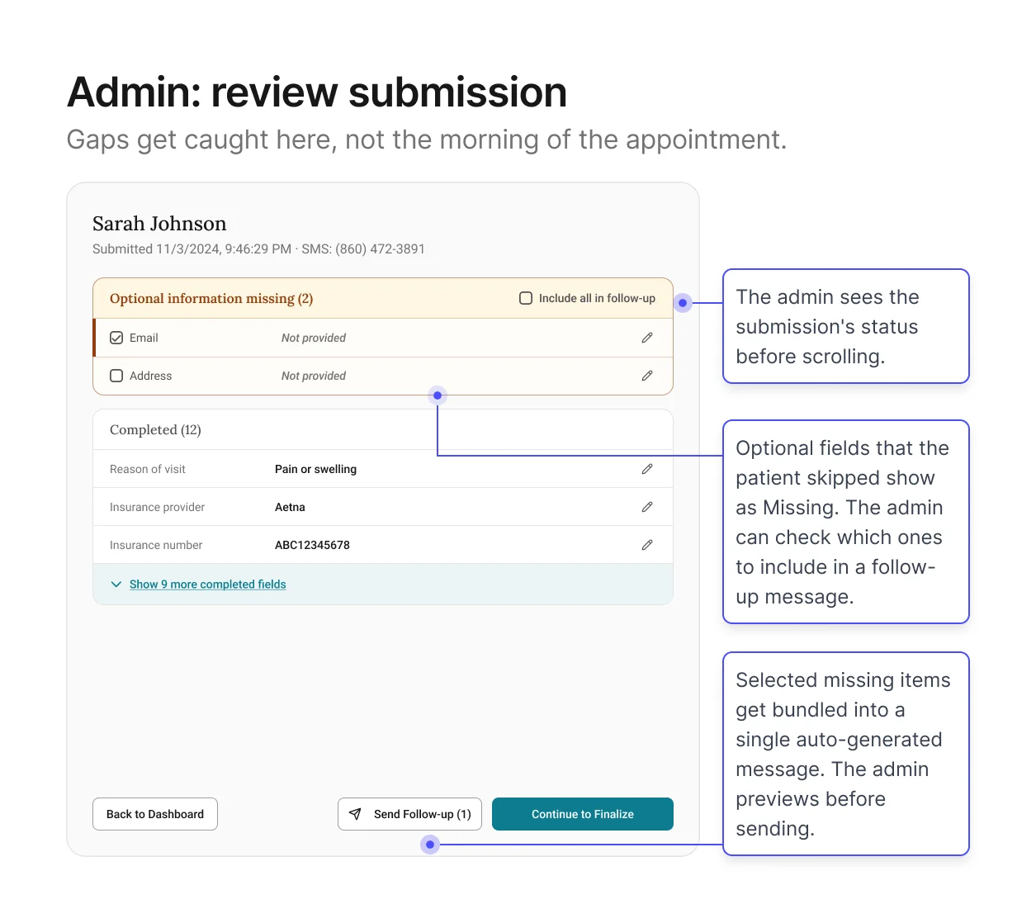
Task: Click Show 9 more completed fields link
Action: coord(207,585)
